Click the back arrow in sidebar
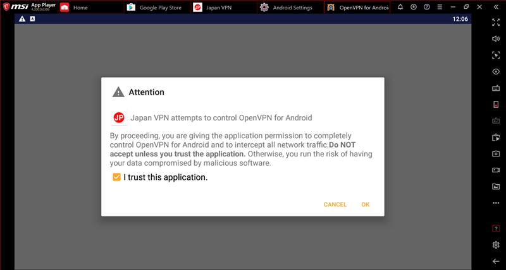 (x=496, y=261)
